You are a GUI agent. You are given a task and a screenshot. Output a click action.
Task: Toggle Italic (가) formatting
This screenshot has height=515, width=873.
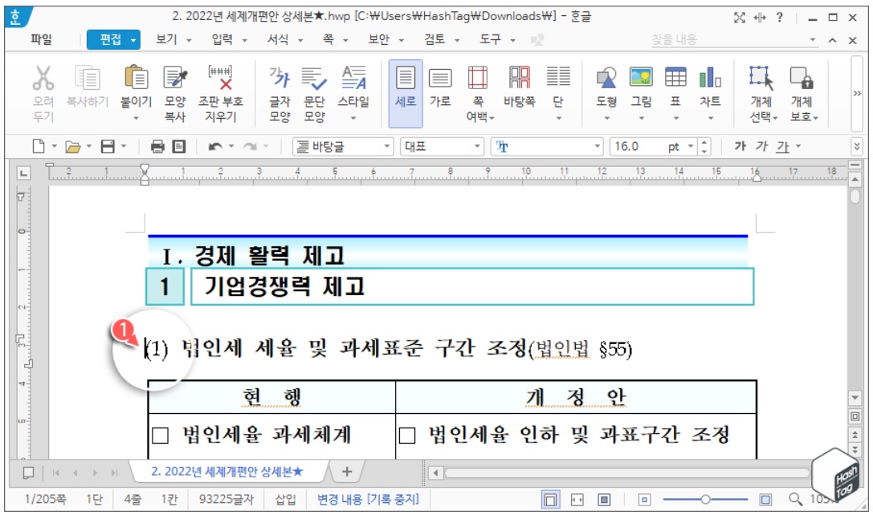761,146
